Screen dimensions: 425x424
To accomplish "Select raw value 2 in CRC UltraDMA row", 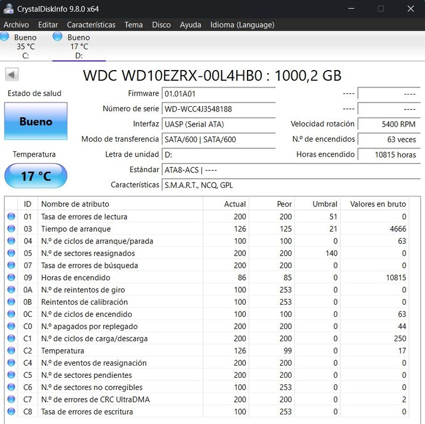I will pyautogui.click(x=404, y=400).
